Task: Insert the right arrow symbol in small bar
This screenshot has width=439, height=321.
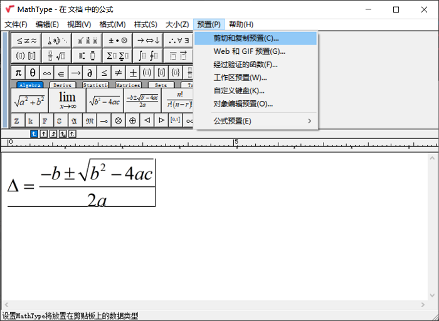Action: [76, 73]
